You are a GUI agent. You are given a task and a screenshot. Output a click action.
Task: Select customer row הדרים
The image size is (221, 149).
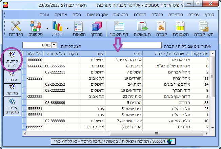(x=116, y=103)
